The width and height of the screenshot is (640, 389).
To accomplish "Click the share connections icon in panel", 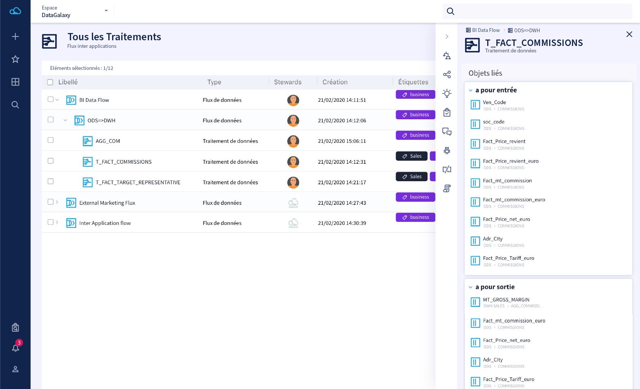I will pos(447,74).
